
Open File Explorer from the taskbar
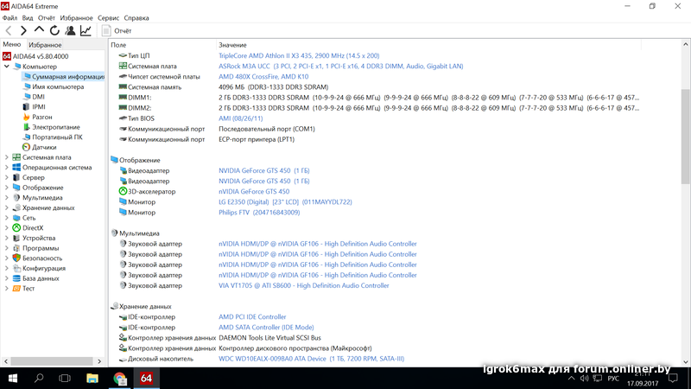click(x=92, y=379)
